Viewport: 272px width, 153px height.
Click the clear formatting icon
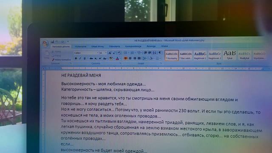coord(119,53)
